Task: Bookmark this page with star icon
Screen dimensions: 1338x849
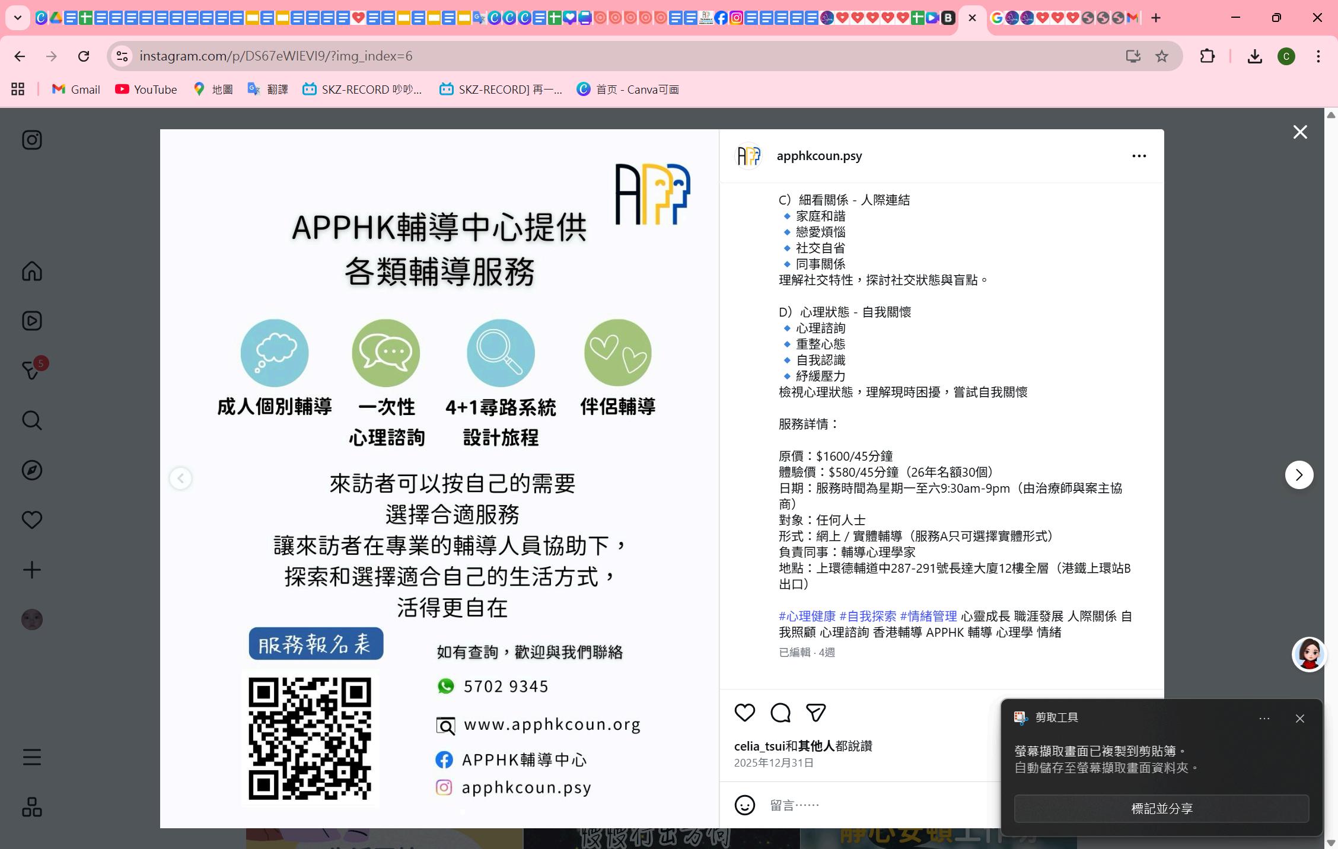Action: [1161, 56]
